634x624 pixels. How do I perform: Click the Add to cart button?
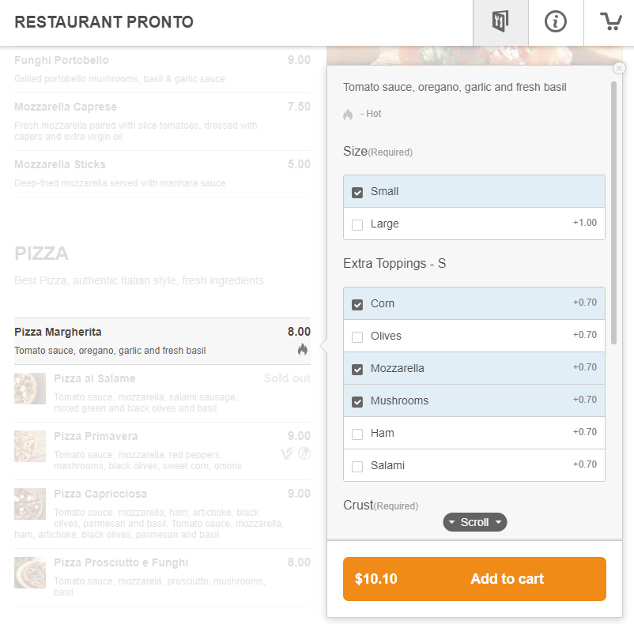pyautogui.click(x=506, y=579)
